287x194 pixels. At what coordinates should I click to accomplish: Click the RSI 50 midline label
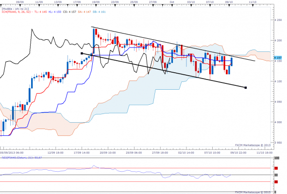[276, 175]
